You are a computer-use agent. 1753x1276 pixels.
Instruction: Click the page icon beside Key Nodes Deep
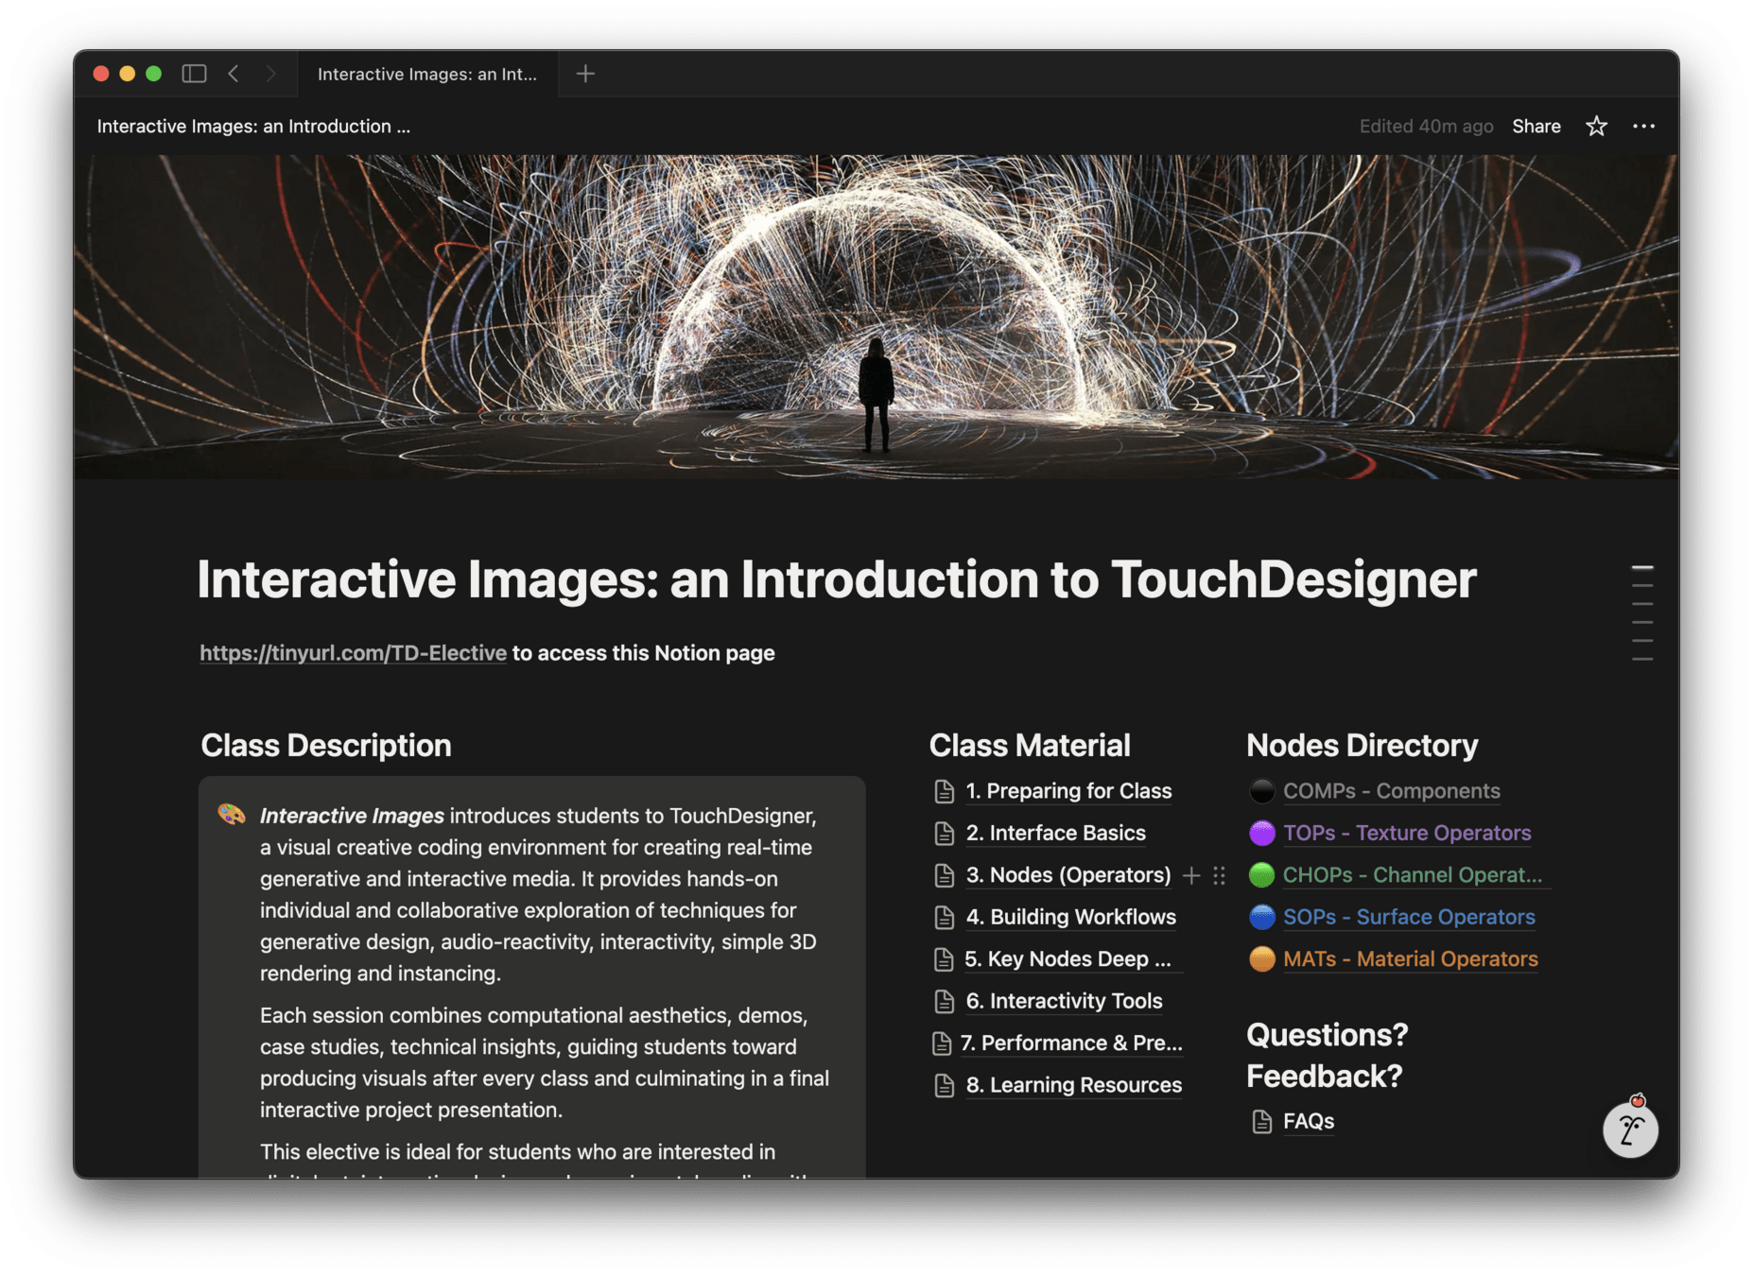coord(944,959)
